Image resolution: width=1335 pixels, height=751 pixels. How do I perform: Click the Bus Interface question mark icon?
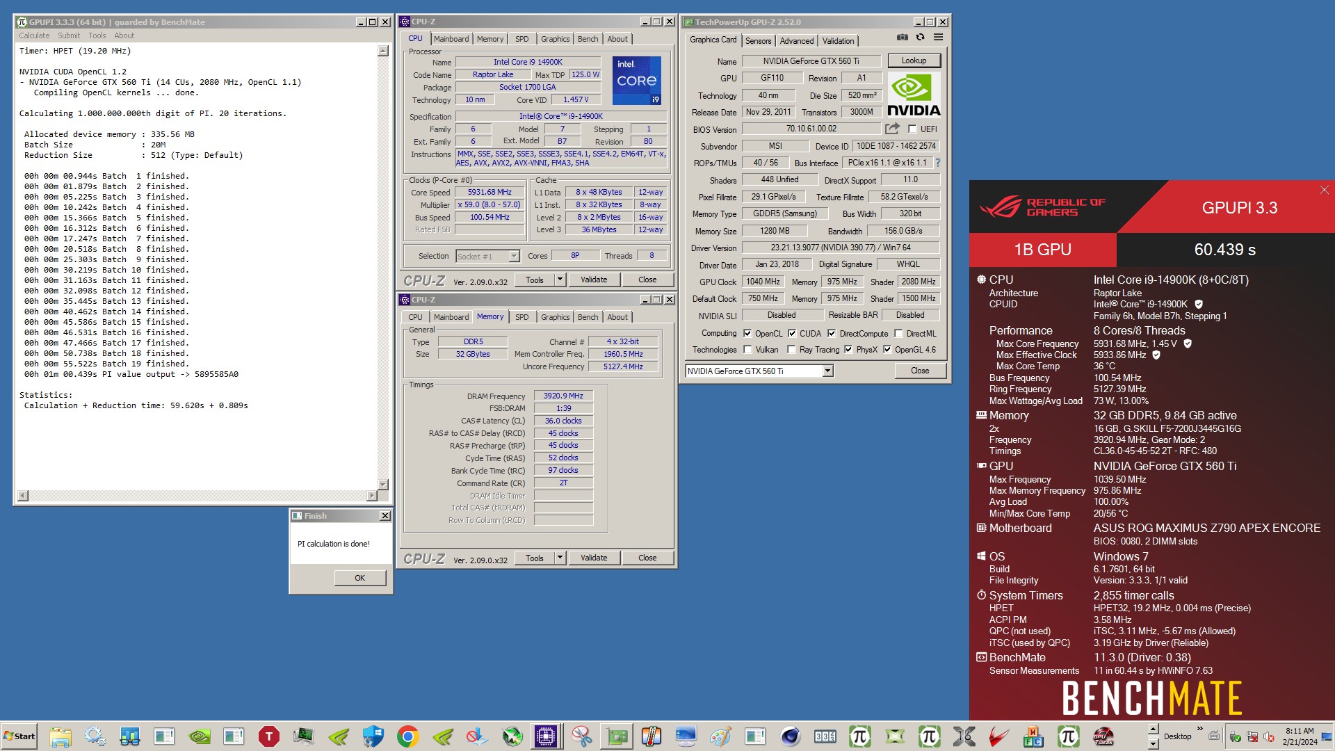(937, 163)
